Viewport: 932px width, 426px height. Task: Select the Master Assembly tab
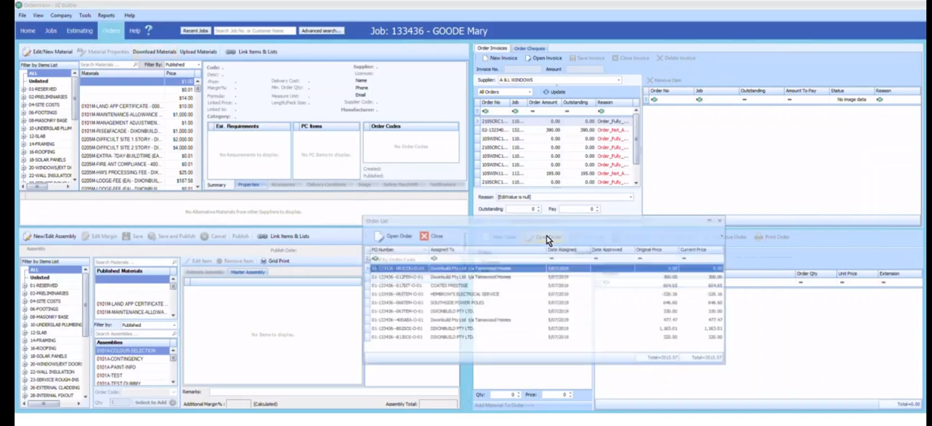(x=248, y=272)
